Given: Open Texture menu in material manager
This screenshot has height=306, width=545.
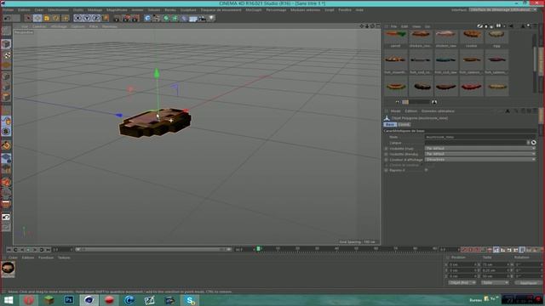Looking at the screenshot, I should (64, 258).
